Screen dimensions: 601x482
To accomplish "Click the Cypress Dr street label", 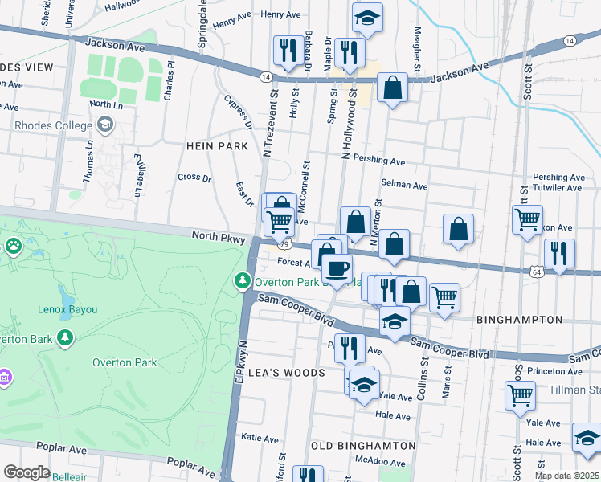I will click(239, 112).
